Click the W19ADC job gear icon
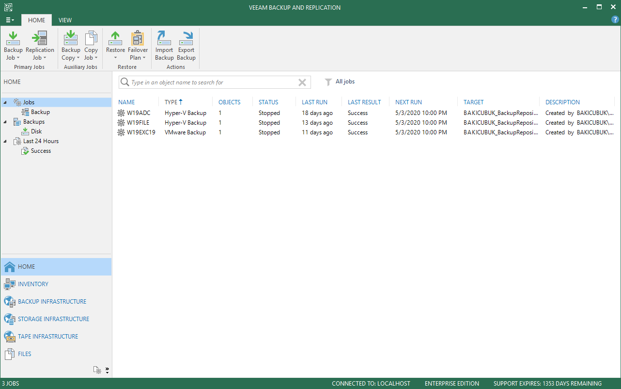621x389 pixels. pyautogui.click(x=121, y=113)
